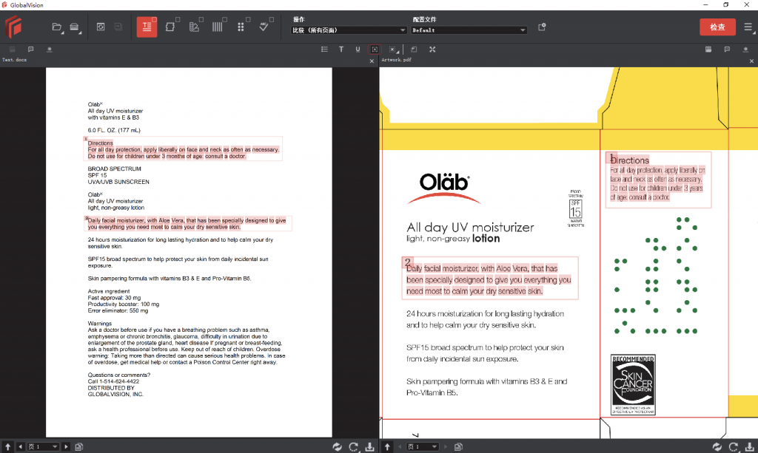Tick checkbox on Text mode icon

click(x=154, y=19)
